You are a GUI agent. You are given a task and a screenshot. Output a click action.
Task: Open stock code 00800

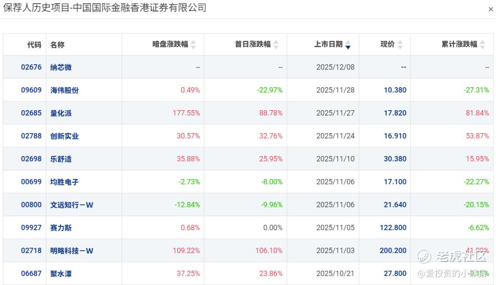(31, 205)
